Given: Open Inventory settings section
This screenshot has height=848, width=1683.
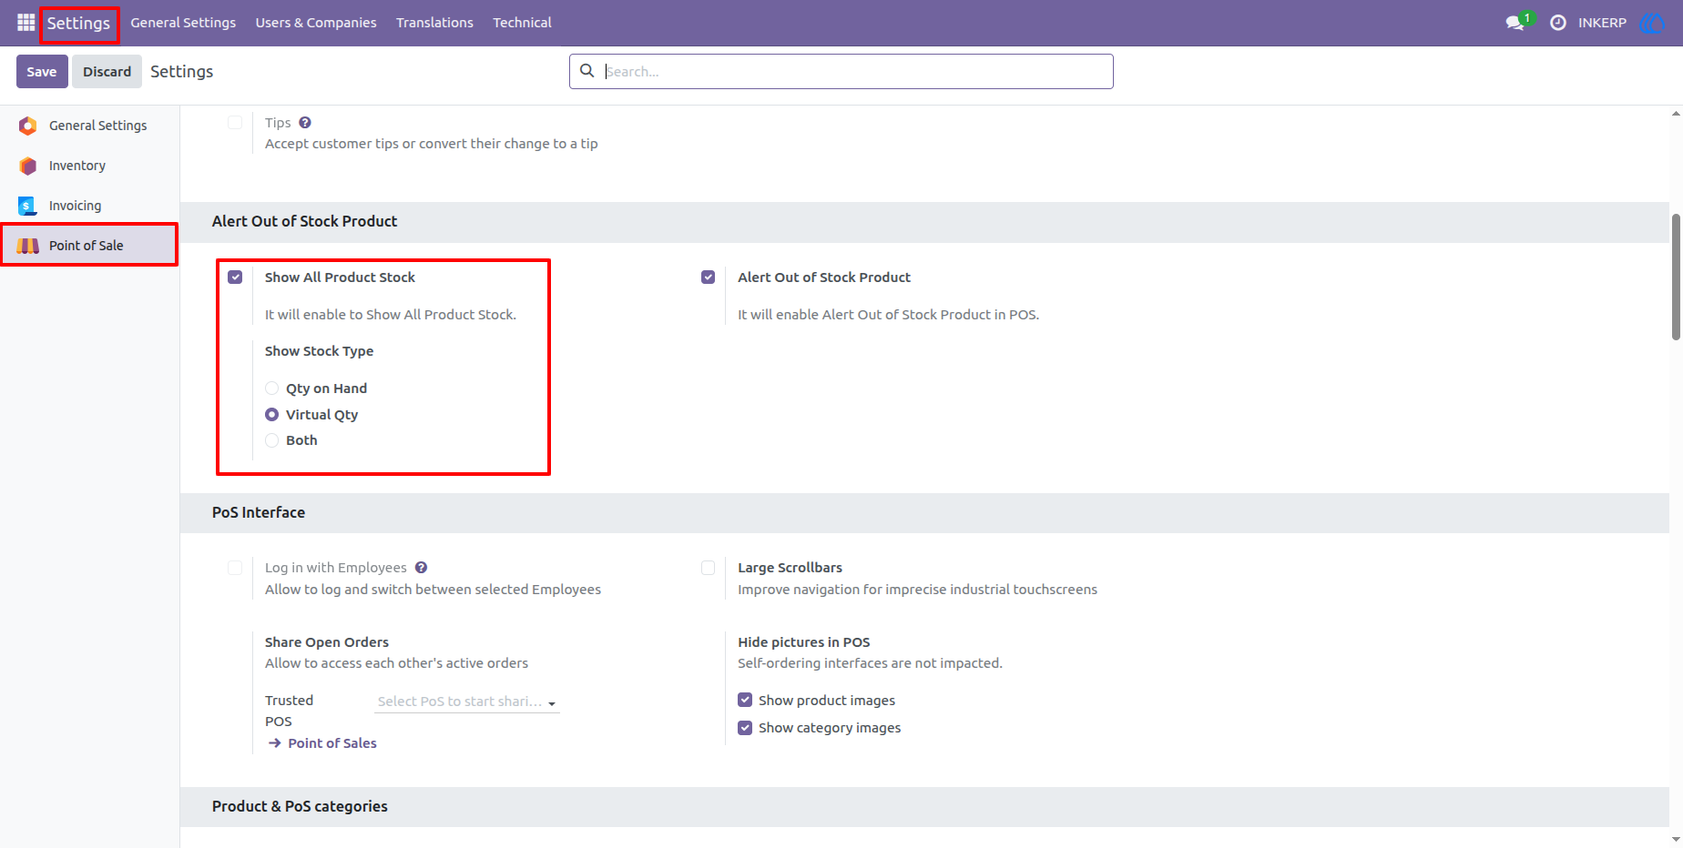Looking at the screenshot, I should (89, 166).
